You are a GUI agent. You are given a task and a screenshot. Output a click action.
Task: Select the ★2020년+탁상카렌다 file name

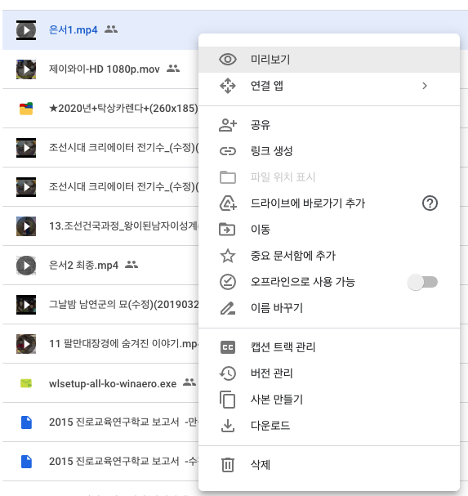pyautogui.click(x=123, y=109)
